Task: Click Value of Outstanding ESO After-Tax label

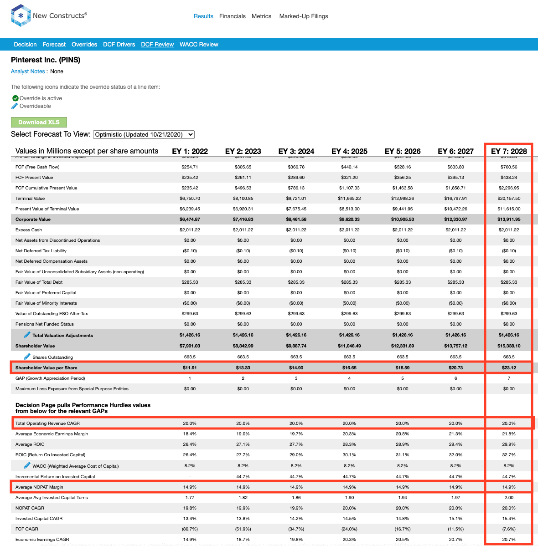Action: click(x=52, y=313)
